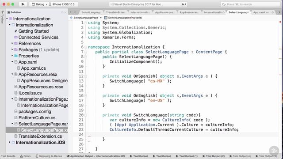Collapse the Internationalization project node
Screen dimensions: 283x159
(x=10, y=25)
